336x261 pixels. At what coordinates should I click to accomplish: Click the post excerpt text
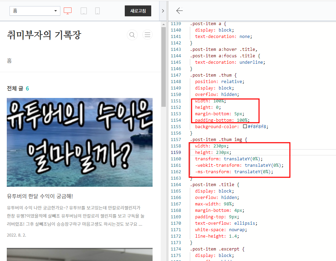click(x=76, y=216)
